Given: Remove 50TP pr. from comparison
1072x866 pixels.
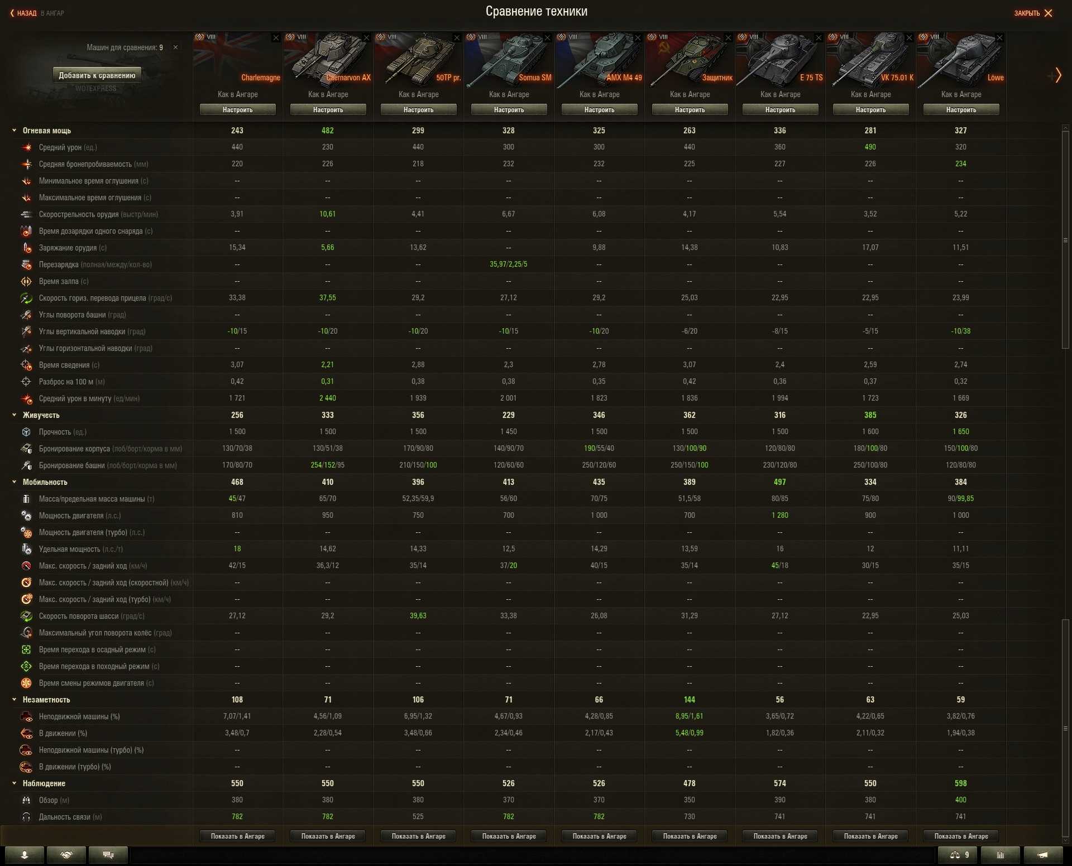Looking at the screenshot, I should tap(457, 38).
